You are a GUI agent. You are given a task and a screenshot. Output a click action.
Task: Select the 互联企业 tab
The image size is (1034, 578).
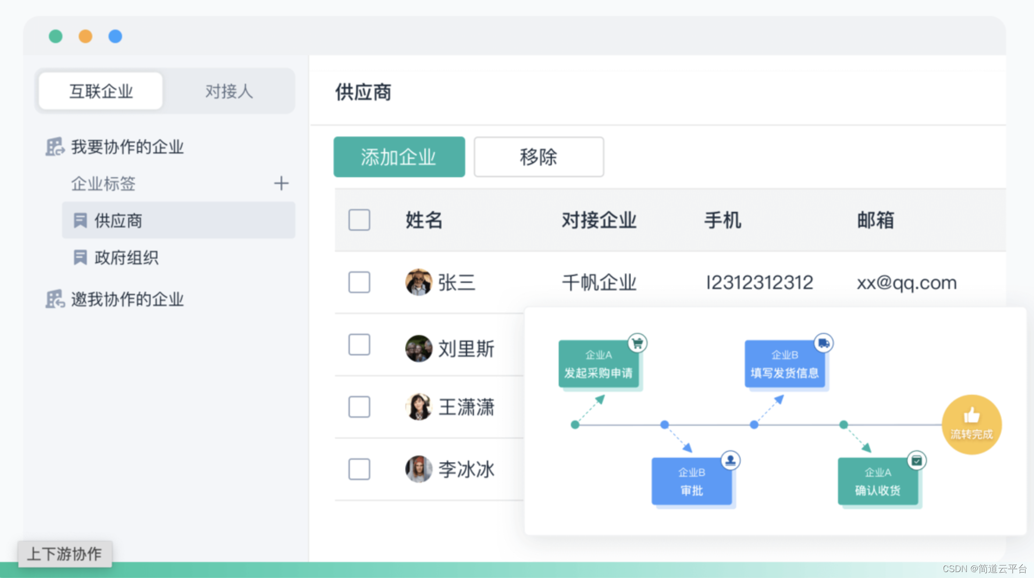(101, 91)
